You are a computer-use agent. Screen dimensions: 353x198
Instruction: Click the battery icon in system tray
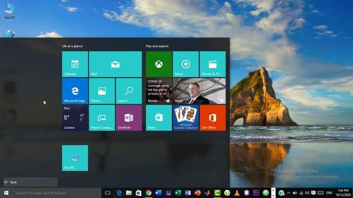click(295, 193)
